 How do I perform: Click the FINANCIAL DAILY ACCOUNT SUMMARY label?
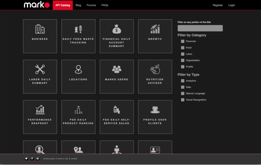point(117,42)
